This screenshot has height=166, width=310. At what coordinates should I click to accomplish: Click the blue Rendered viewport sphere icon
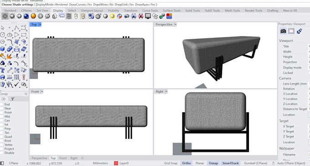(26, 16)
